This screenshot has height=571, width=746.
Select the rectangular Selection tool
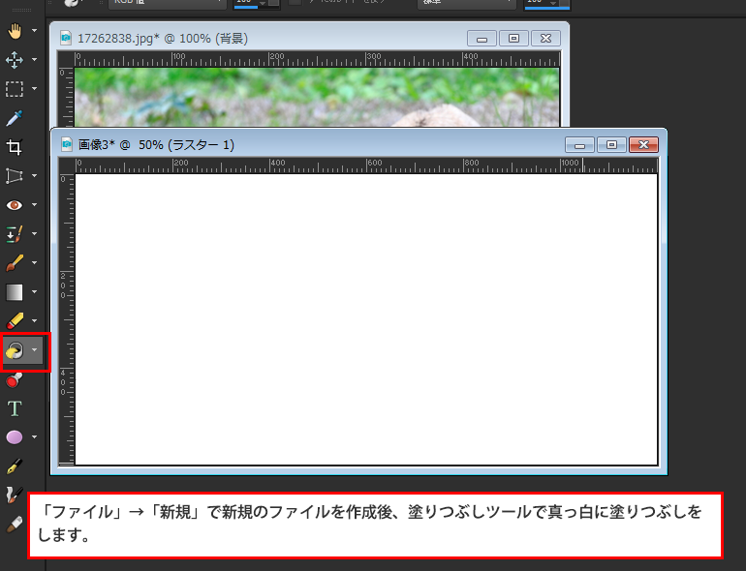pyautogui.click(x=15, y=89)
